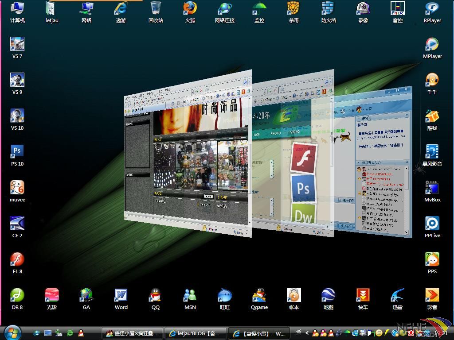
Task: Click the keyboard input language tray icon
Action: (298, 333)
